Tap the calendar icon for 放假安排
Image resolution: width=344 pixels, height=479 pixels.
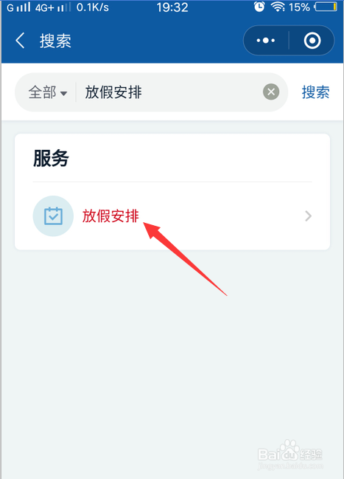point(53,216)
